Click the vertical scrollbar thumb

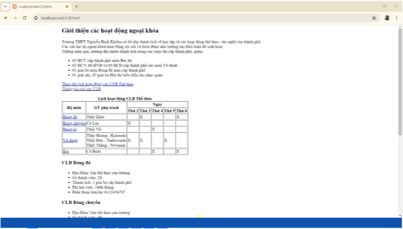400,82
